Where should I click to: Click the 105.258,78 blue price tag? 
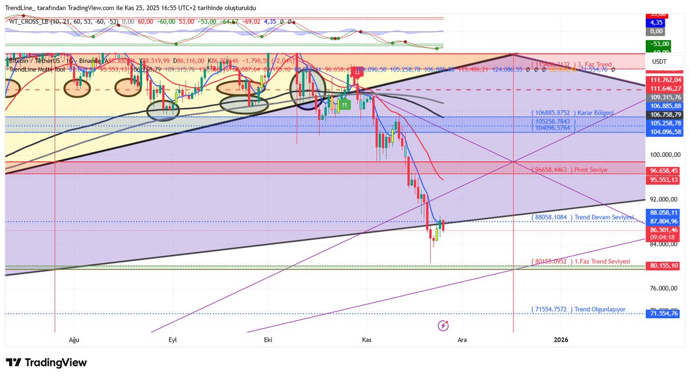(665, 123)
